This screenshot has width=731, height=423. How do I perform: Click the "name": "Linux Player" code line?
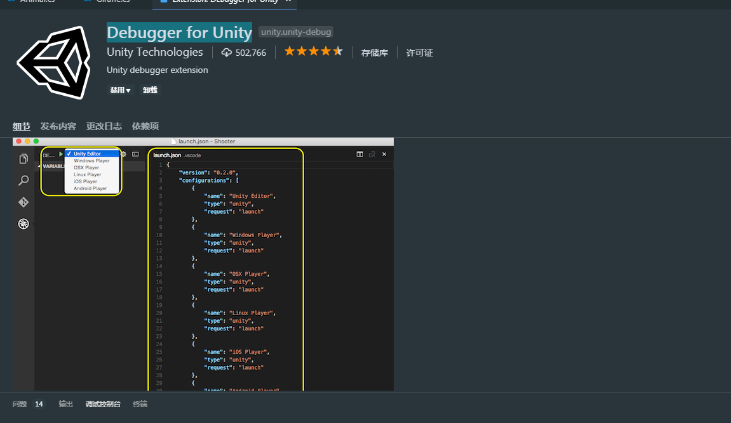pos(239,313)
